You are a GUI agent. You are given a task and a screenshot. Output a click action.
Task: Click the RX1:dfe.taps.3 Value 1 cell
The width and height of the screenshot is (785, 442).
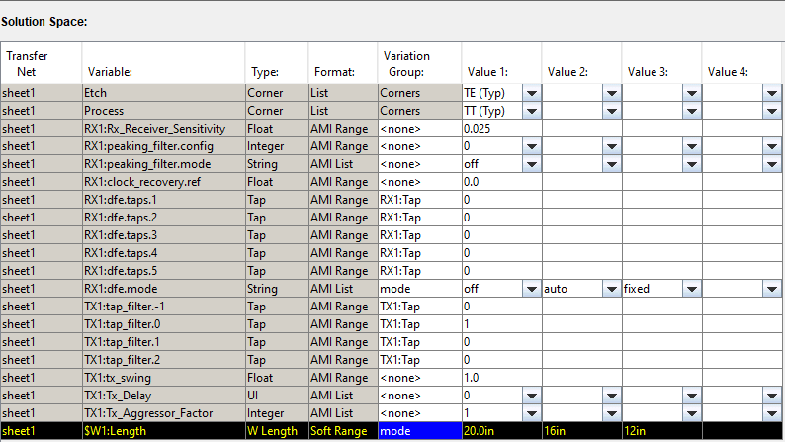(500, 234)
